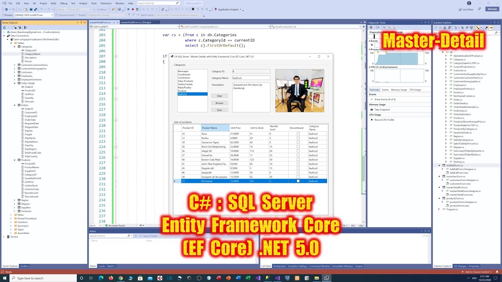This screenshot has width=502, height=282.
Task: Collapse the Categories table in Server Explorer
Action: pos(15,47)
